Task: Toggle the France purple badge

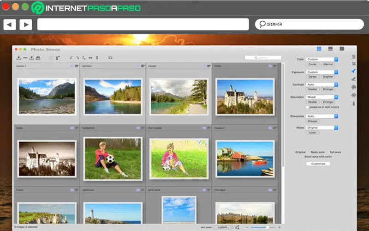Action: click(72, 190)
